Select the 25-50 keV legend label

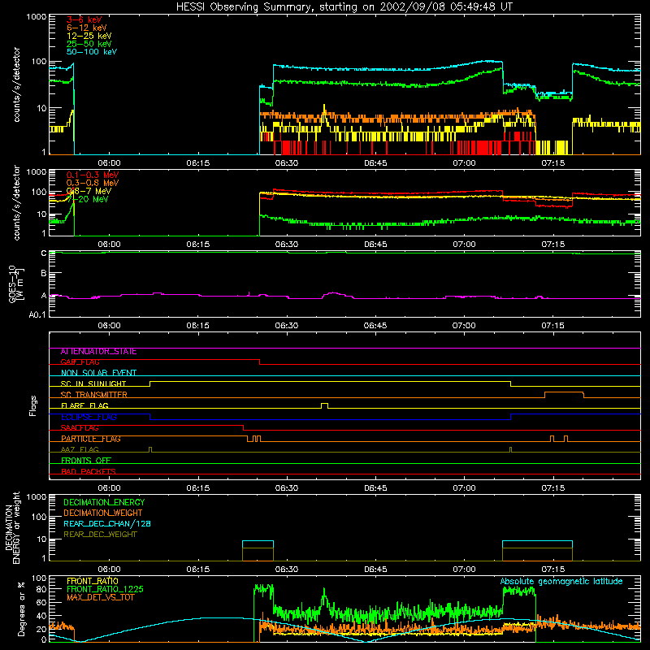click(x=89, y=44)
